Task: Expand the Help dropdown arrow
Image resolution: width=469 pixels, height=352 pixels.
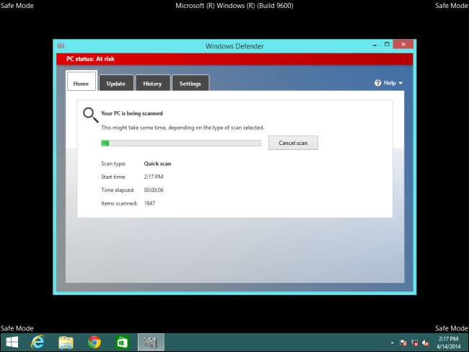Action: tap(400, 84)
